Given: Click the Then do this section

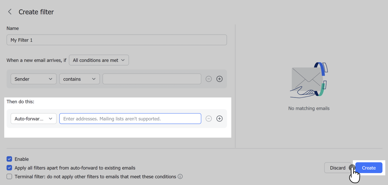Looking at the screenshot, I should pyautogui.click(x=20, y=102).
